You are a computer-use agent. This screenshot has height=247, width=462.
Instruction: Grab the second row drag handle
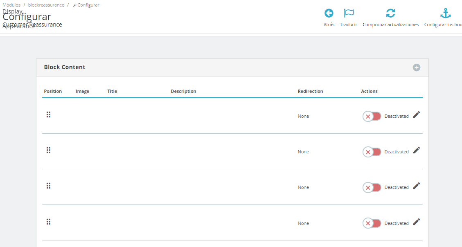(48, 150)
